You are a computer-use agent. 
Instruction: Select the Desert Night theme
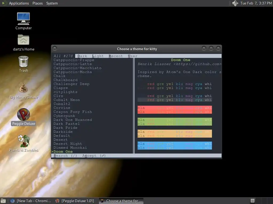point(68,144)
